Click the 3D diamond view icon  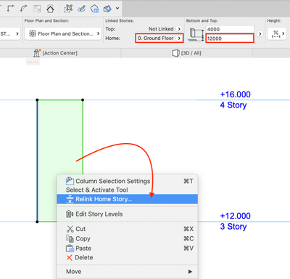(x=107, y=9)
